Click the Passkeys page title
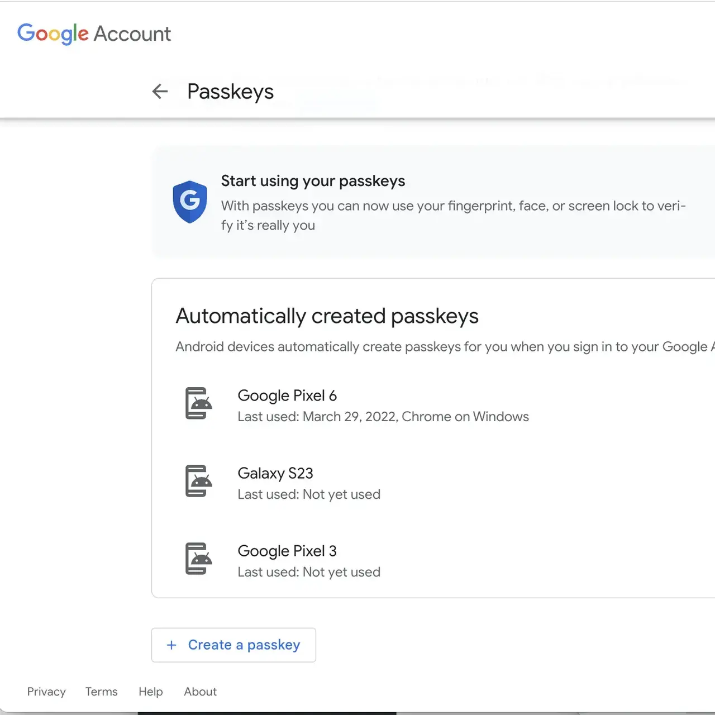The height and width of the screenshot is (715, 715). [230, 92]
